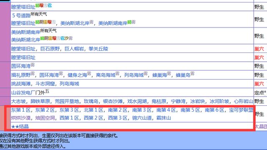Open 宝可梦联盟 link
Screen dimensions: 267x150
coord(241,110)
